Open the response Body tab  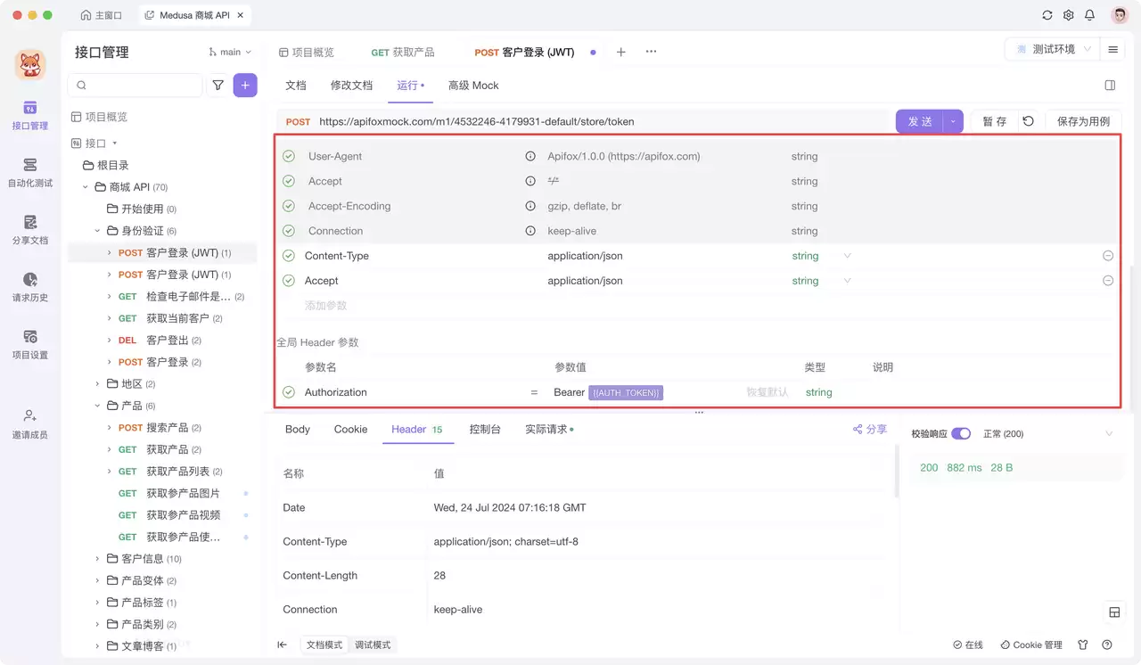click(x=298, y=430)
